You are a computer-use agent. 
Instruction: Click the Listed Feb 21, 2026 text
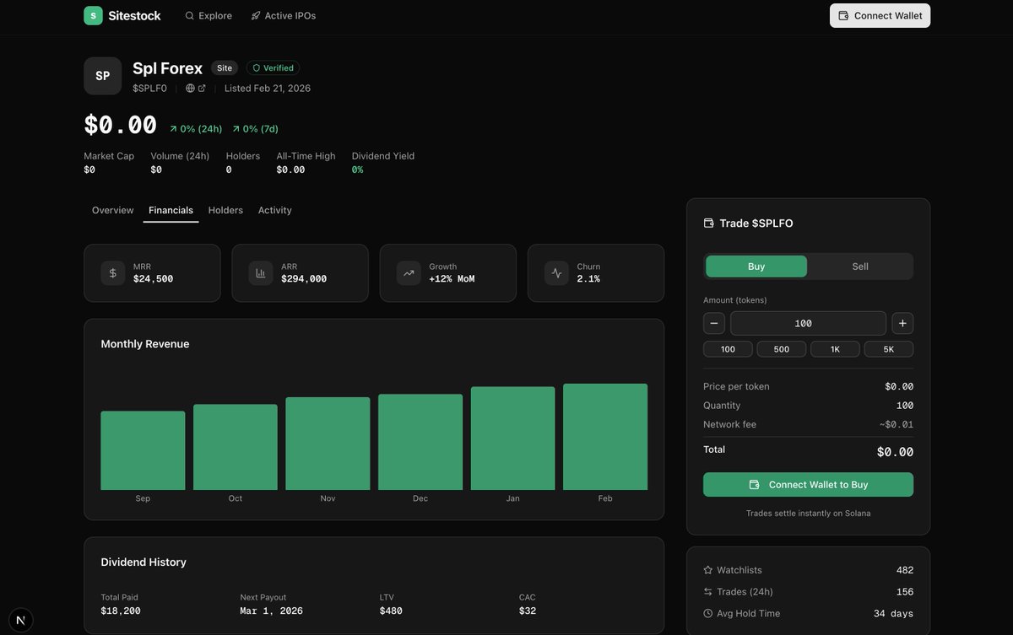tap(268, 89)
